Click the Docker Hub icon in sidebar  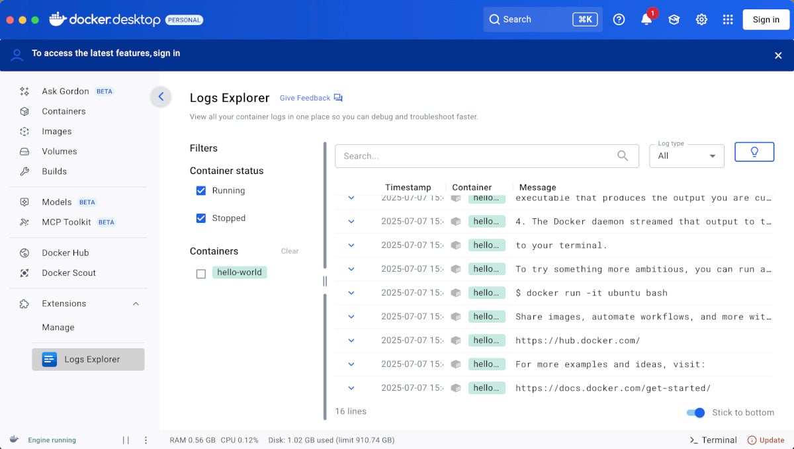[x=24, y=253]
